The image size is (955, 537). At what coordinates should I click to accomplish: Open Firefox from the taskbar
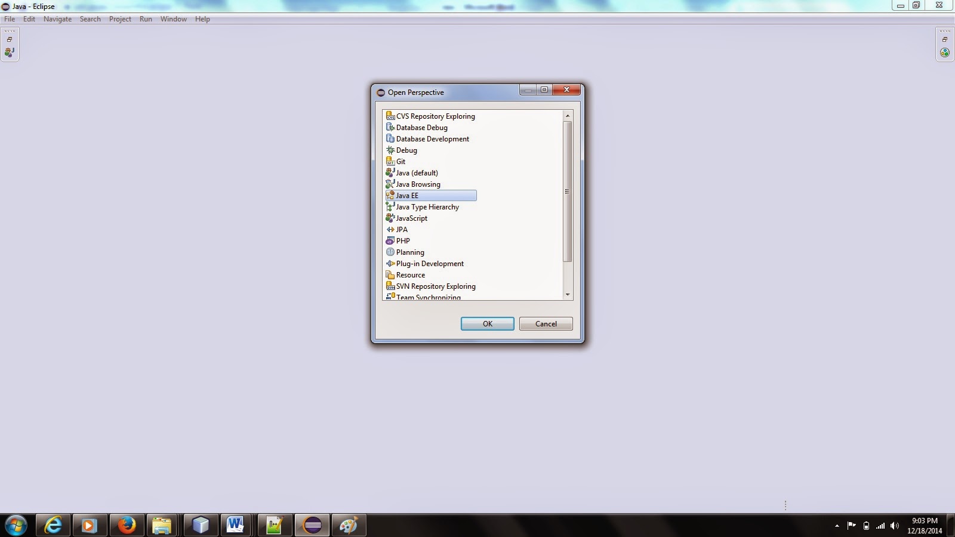pyautogui.click(x=127, y=526)
